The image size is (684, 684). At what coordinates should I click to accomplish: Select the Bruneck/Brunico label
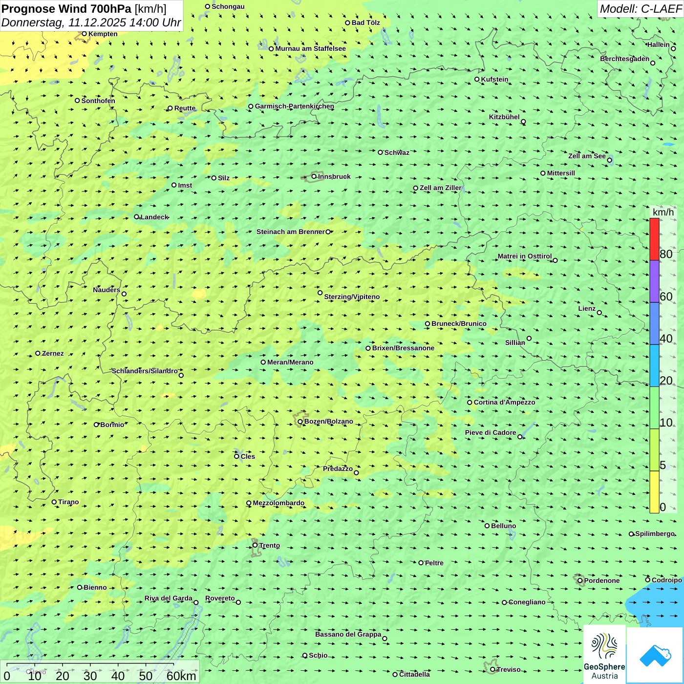point(459,323)
